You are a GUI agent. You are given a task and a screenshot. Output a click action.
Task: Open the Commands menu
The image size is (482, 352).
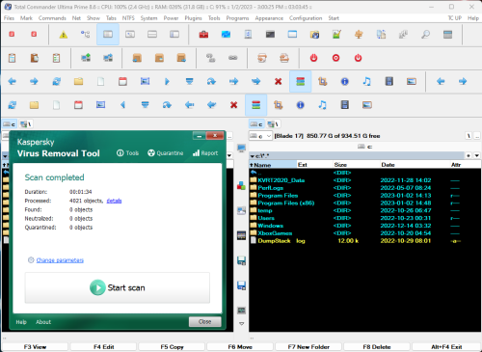[x=52, y=18]
